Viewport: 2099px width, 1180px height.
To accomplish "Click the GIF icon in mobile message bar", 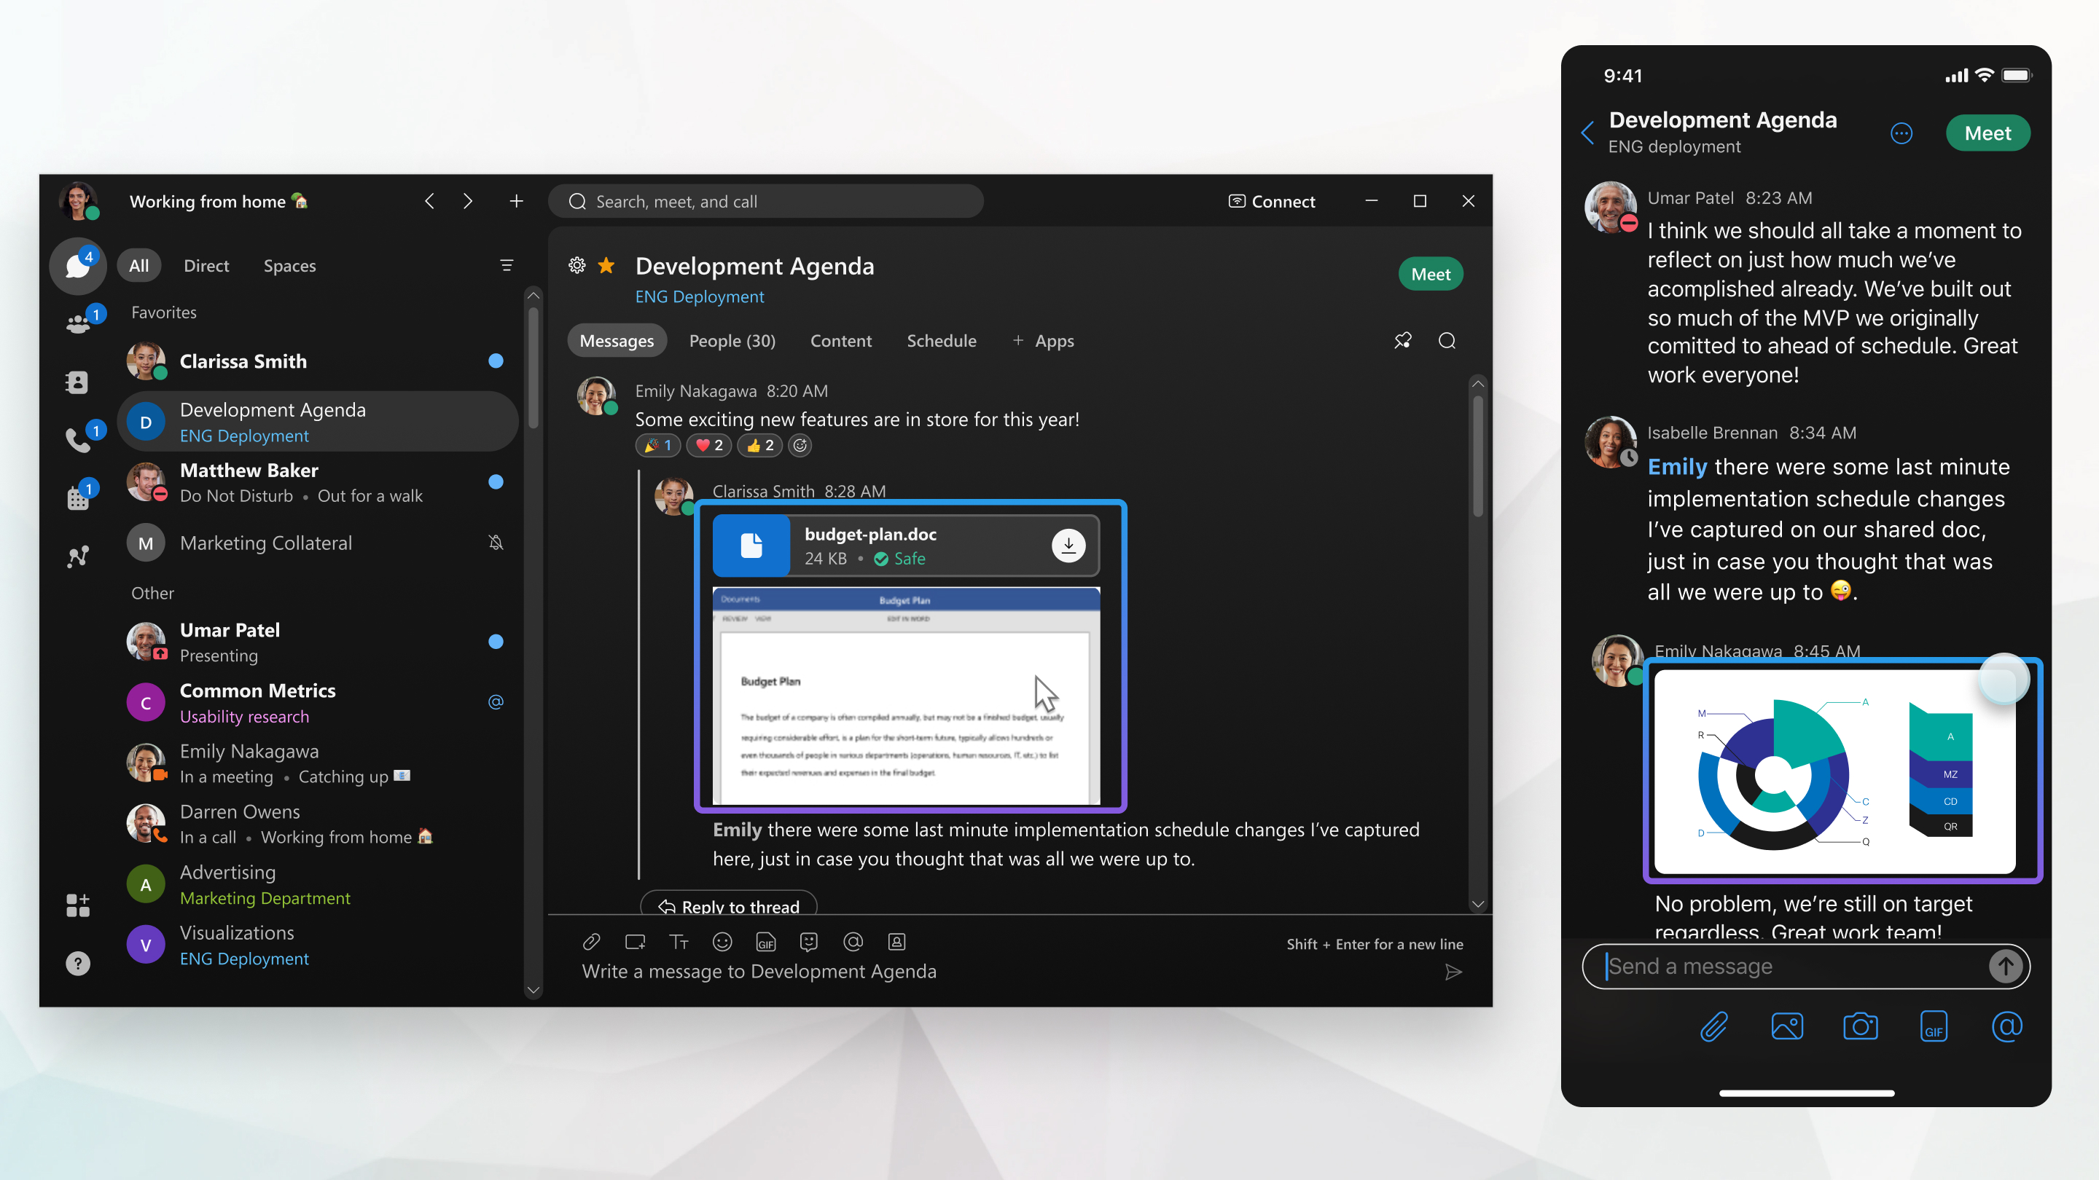I will click(x=1935, y=1027).
